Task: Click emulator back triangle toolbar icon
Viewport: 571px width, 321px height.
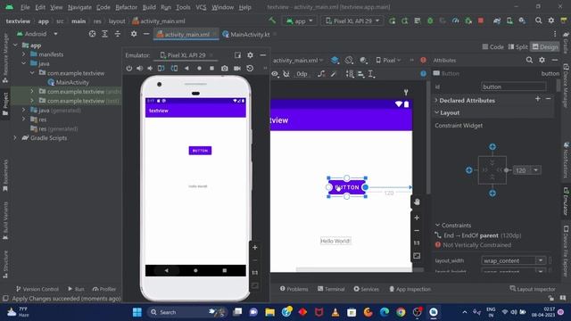Action: click(x=186, y=69)
